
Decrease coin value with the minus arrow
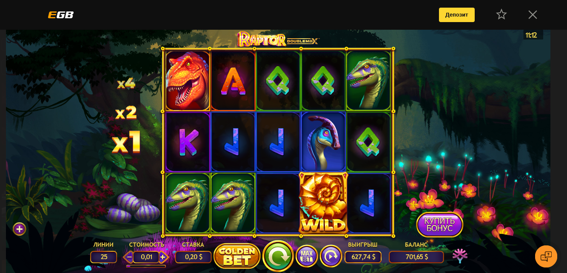click(x=128, y=257)
